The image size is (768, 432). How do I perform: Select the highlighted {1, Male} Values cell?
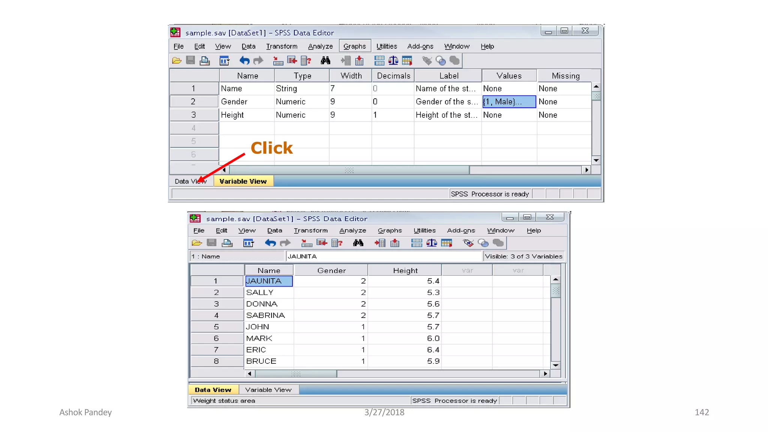509,102
